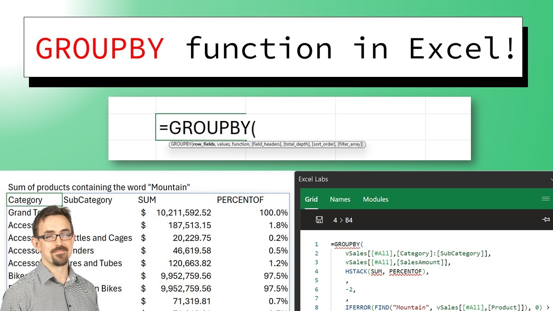This screenshot has width=553, height=311.
Task: Open the Excel Labs hamburger menu
Action: coord(546,199)
